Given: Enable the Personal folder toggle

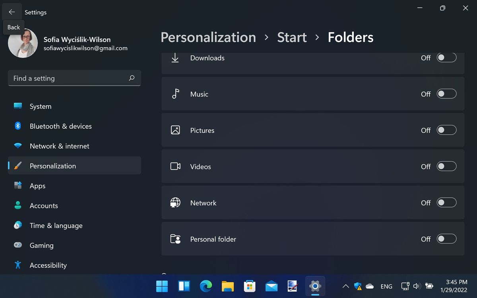Looking at the screenshot, I should (x=446, y=239).
